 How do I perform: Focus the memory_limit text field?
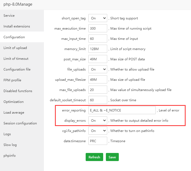click(98, 49)
